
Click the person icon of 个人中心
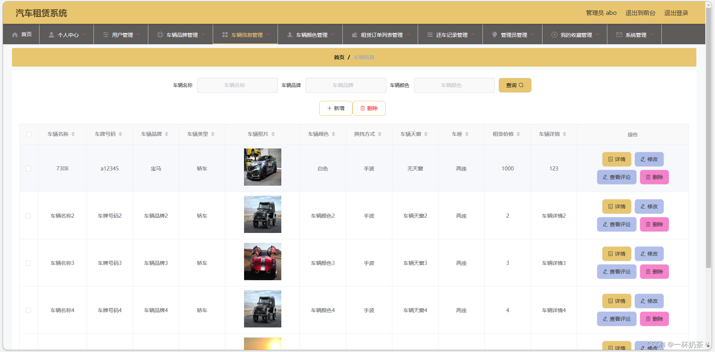point(51,35)
